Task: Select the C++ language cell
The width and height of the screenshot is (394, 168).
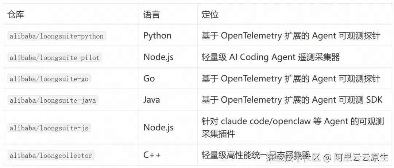Action: click(x=152, y=155)
